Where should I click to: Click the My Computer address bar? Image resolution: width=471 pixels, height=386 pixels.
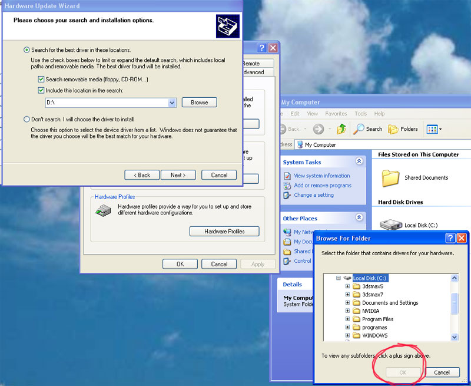coord(383,144)
